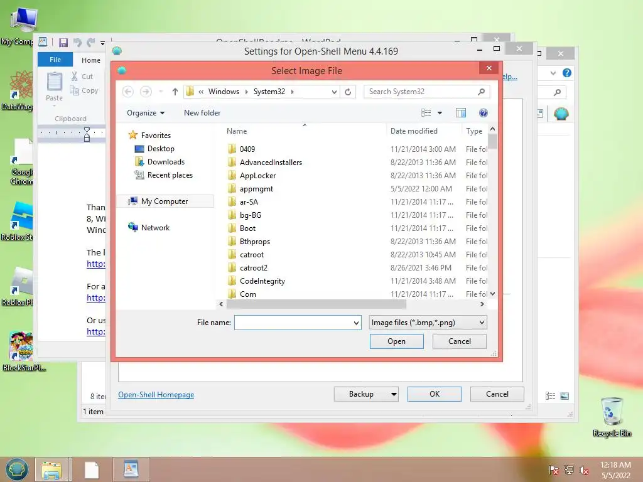This screenshot has height=482, width=643.
Task: Click the Windows breadcrumb segment
Action: (x=224, y=92)
